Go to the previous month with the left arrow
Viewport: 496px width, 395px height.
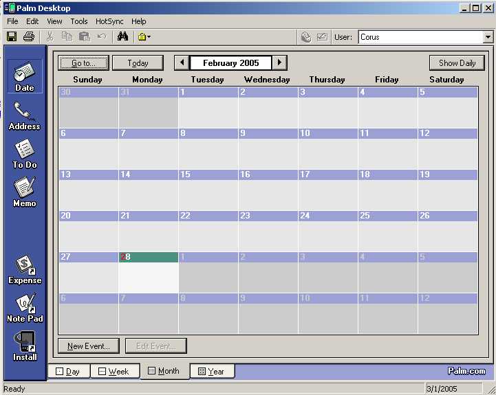[x=182, y=63]
